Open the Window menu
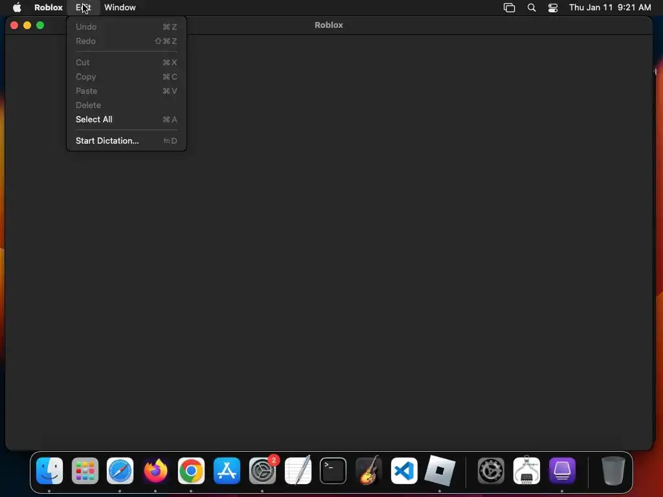 (120, 7)
